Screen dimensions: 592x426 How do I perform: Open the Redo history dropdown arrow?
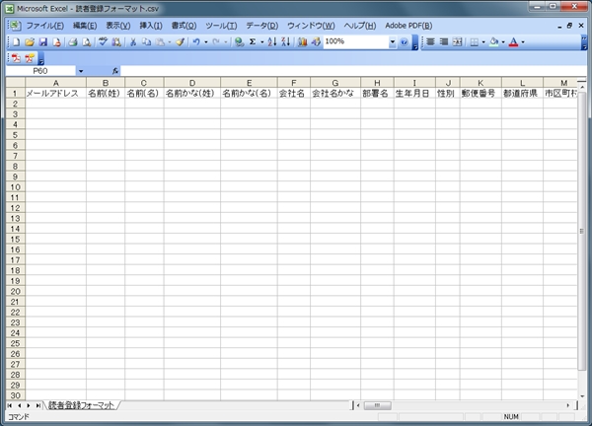click(226, 41)
